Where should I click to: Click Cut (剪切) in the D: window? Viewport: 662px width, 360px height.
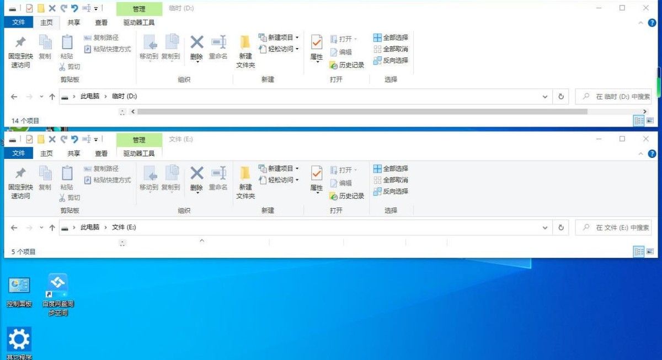pos(70,67)
